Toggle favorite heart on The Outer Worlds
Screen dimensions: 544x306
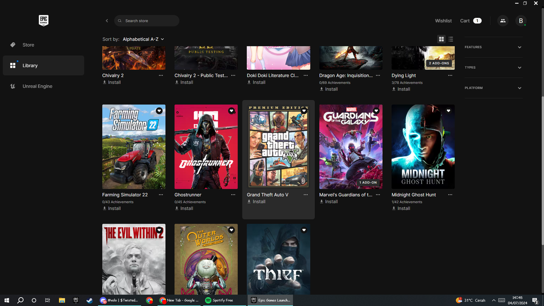click(231, 230)
